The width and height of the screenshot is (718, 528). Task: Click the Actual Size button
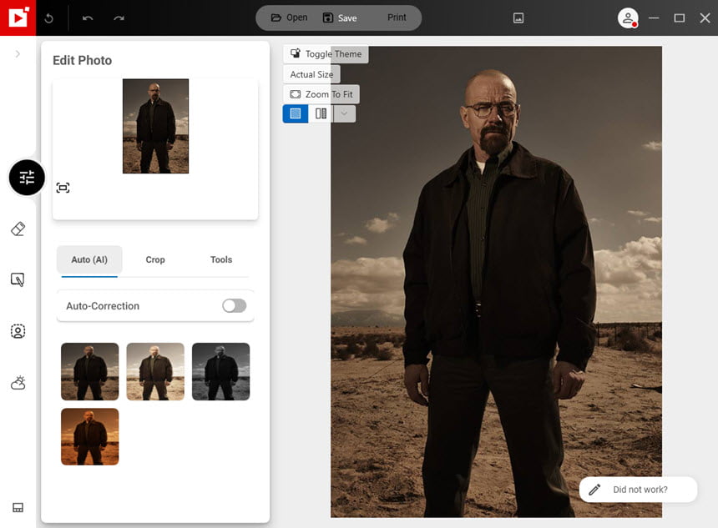[x=311, y=74]
